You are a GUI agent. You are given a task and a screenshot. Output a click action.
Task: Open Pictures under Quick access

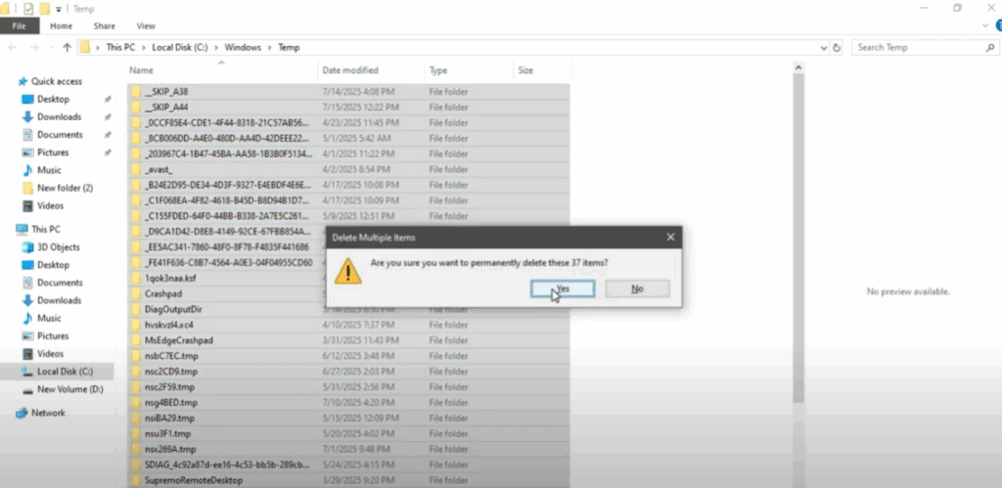coord(53,153)
